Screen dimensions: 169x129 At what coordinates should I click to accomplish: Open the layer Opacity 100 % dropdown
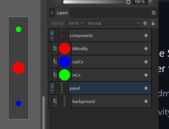click(75, 23)
